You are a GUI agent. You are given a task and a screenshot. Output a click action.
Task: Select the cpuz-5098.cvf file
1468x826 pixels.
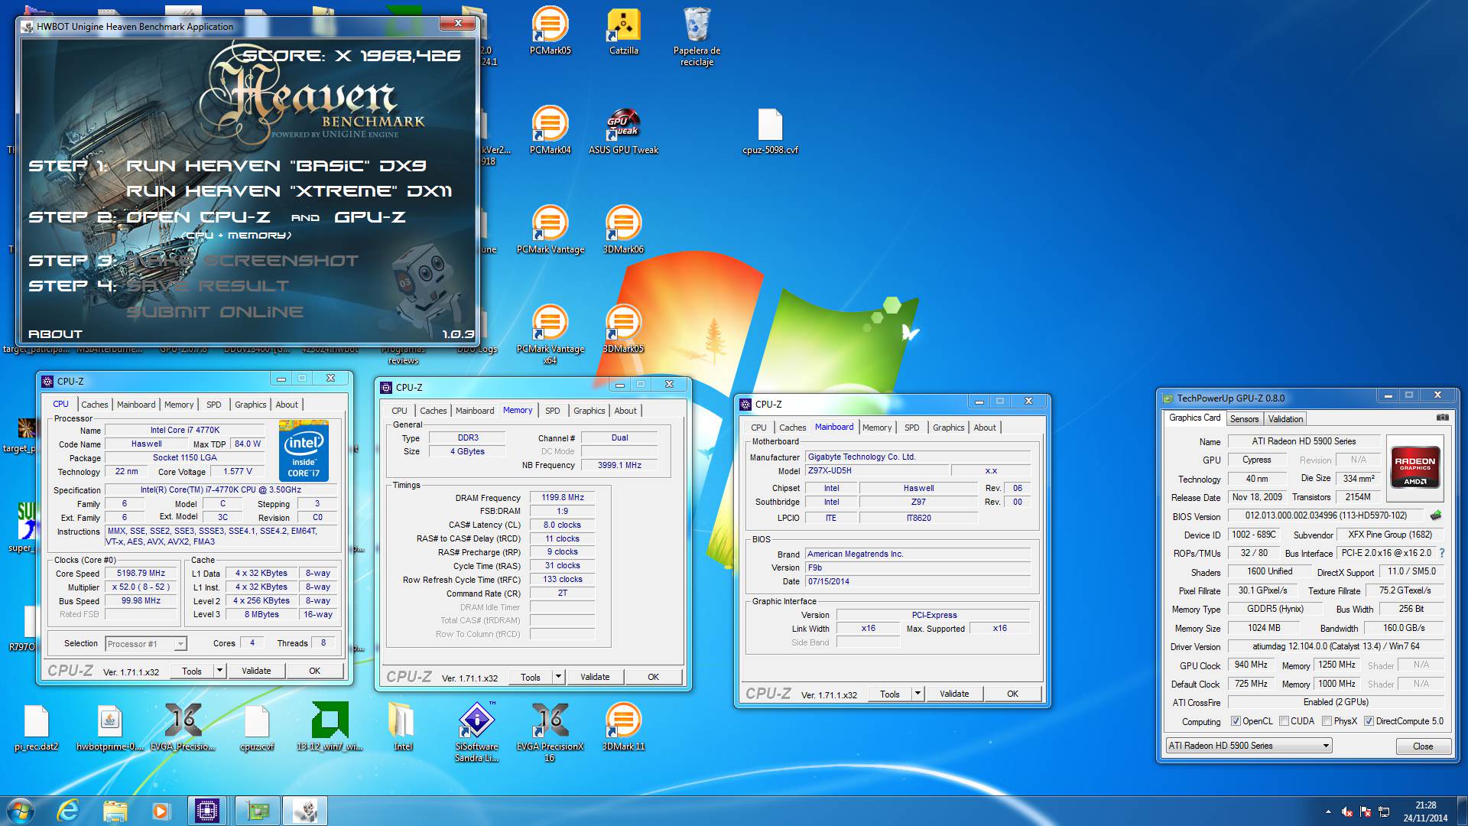click(770, 130)
